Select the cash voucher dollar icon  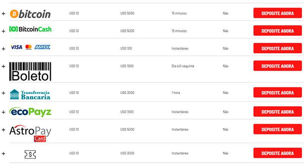click(30, 154)
